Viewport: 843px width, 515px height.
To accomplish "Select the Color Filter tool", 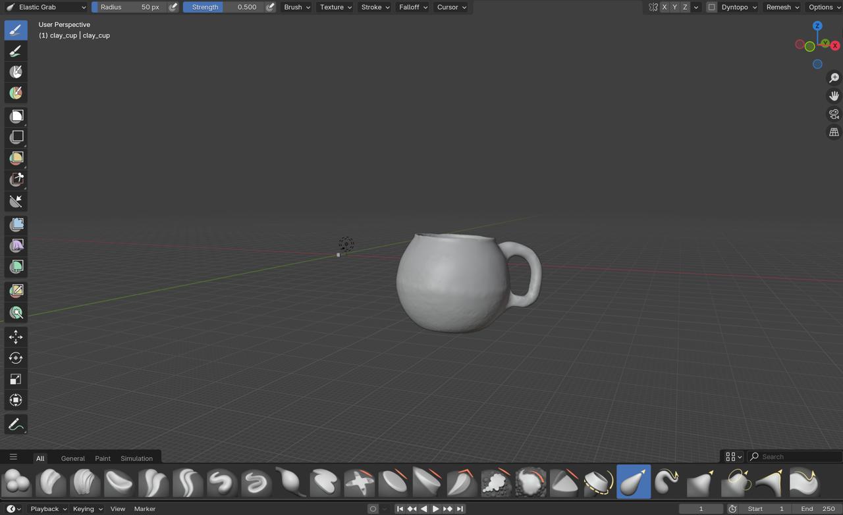I will click(16, 266).
